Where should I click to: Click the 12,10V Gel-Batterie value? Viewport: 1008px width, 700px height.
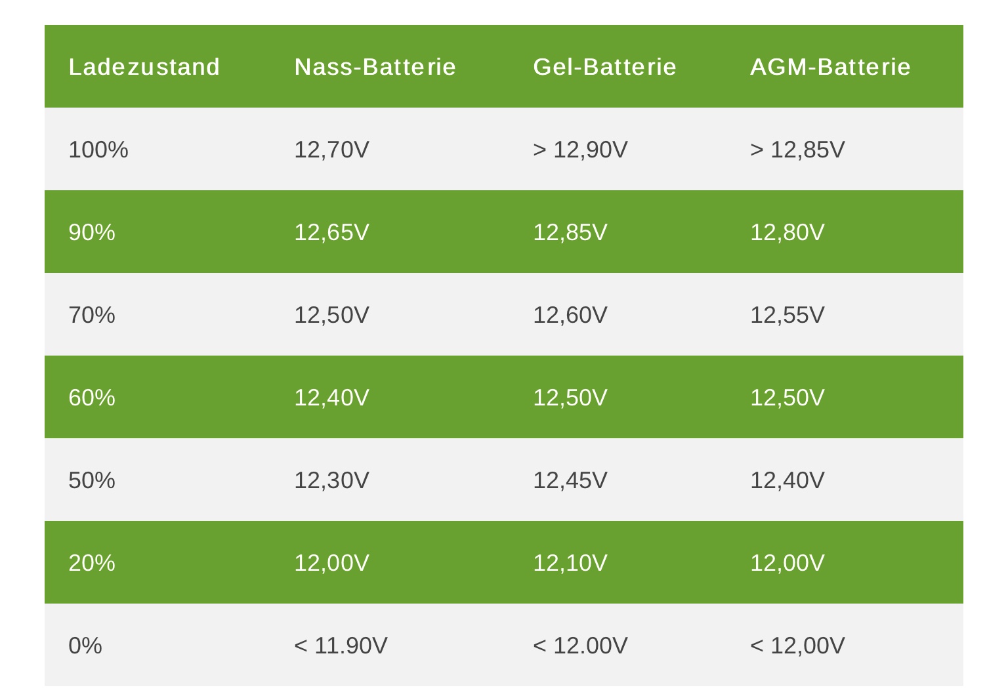click(x=570, y=563)
